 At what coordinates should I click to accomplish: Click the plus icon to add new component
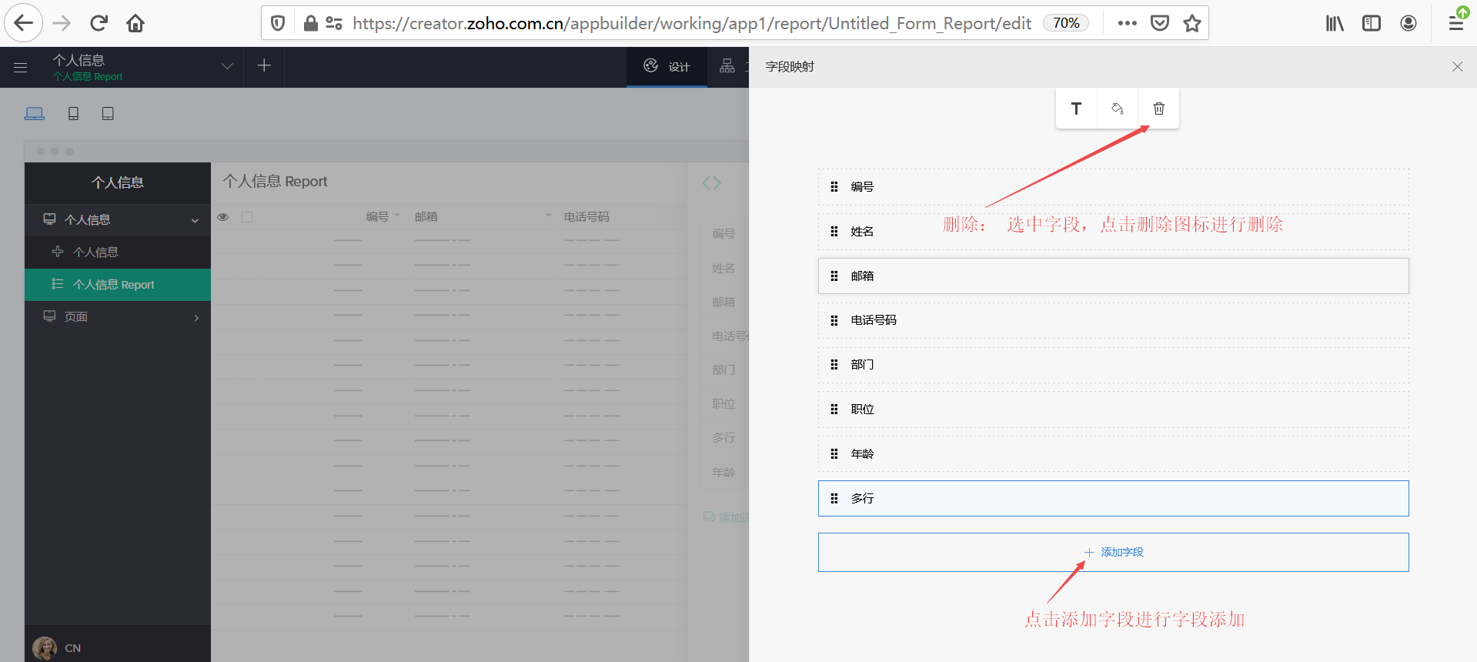(x=264, y=66)
